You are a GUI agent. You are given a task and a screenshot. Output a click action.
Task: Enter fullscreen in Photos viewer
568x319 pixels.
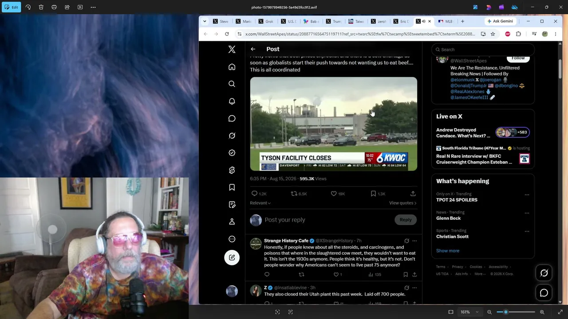[560, 312]
